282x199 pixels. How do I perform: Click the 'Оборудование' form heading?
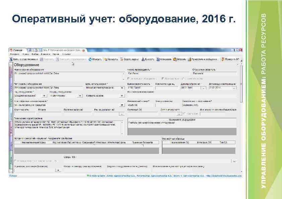(26, 65)
